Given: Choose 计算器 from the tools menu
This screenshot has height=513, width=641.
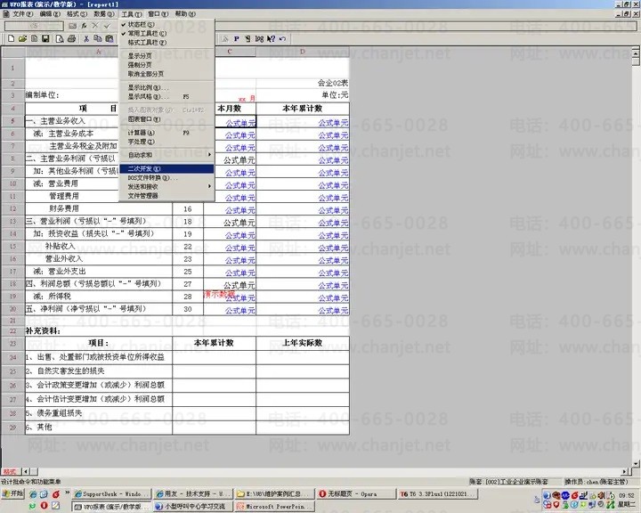Looking at the screenshot, I should [x=142, y=133].
